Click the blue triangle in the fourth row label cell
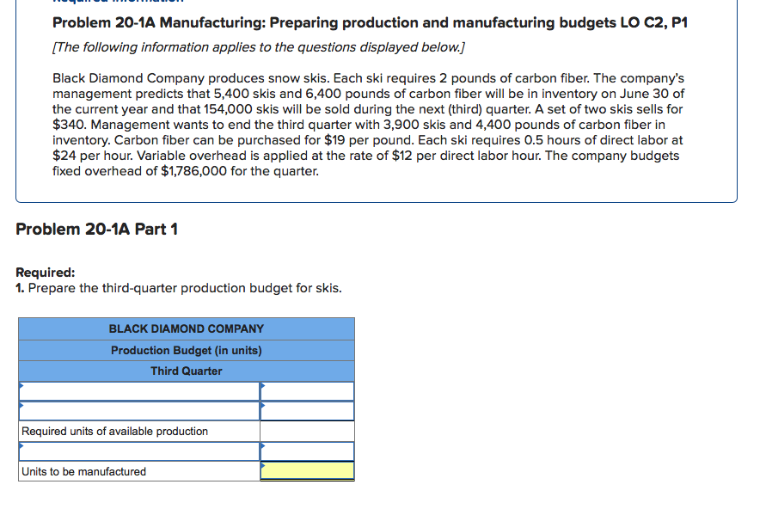 coord(21,445)
